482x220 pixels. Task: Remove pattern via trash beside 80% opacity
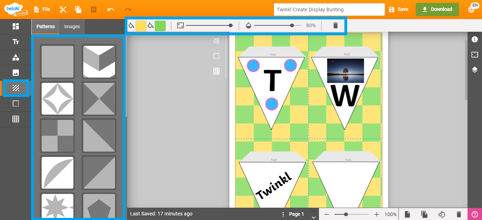(335, 25)
